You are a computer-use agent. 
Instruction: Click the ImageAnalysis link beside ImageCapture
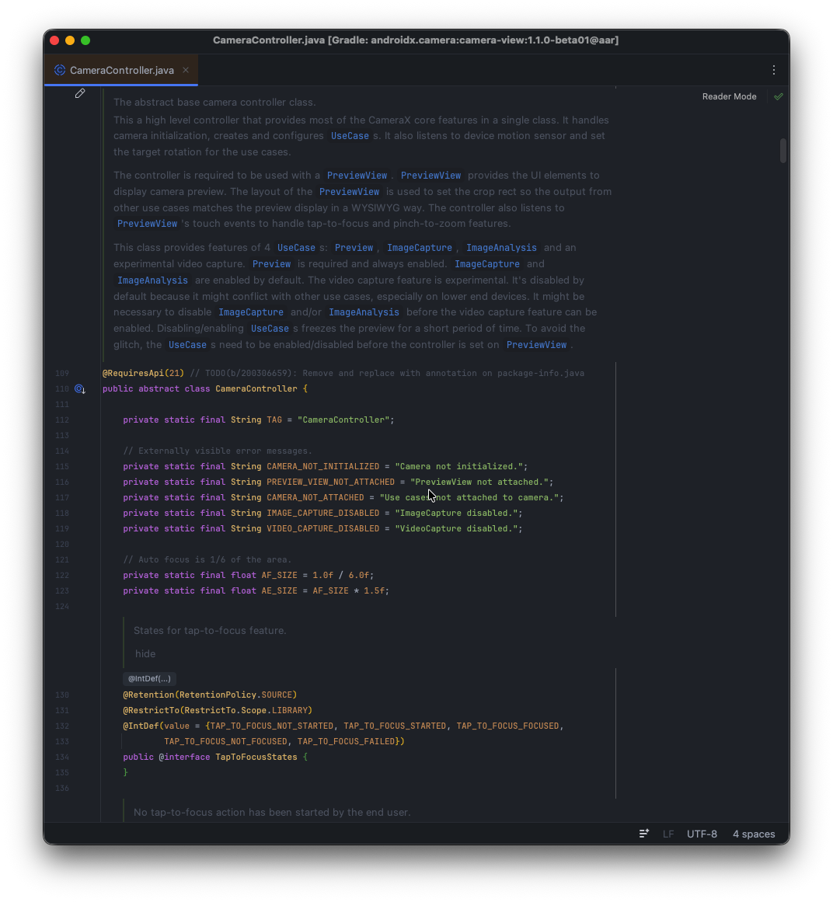point(501,248)
